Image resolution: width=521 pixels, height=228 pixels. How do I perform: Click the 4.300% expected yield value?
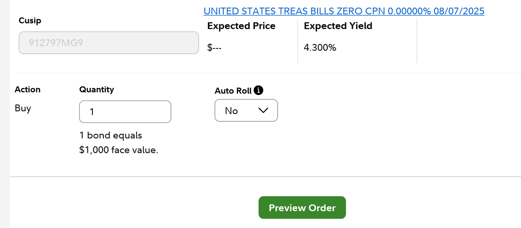tap(320, 48)
